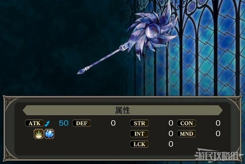Click the blue ATK increase arrow

pos(47,123)
